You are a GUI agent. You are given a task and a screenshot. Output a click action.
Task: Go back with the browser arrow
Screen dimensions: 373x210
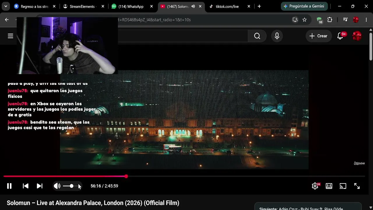pos(7,20)
